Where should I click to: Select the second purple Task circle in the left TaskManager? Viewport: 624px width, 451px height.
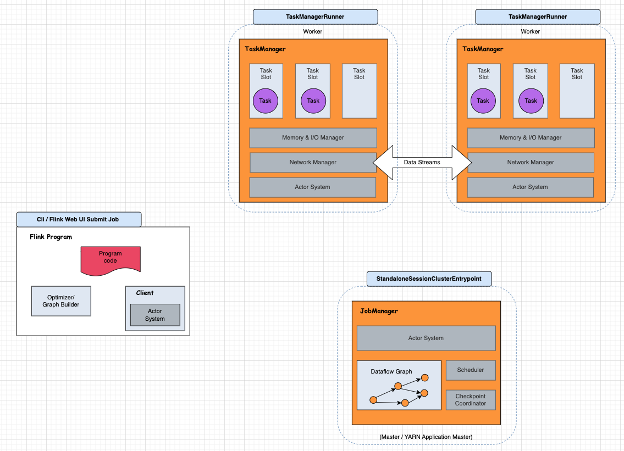pyautogui.click(x=313, y=101)
